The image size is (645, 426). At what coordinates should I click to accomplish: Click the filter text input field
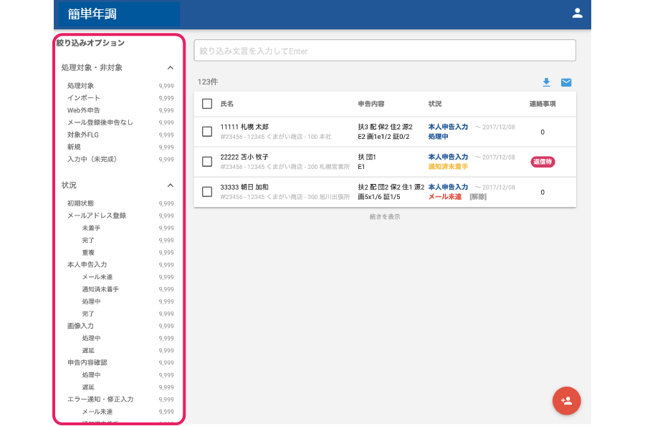point(384,51)
